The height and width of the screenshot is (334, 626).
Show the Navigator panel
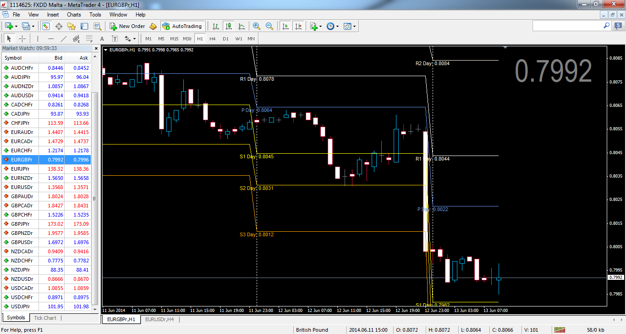(71, 26)
